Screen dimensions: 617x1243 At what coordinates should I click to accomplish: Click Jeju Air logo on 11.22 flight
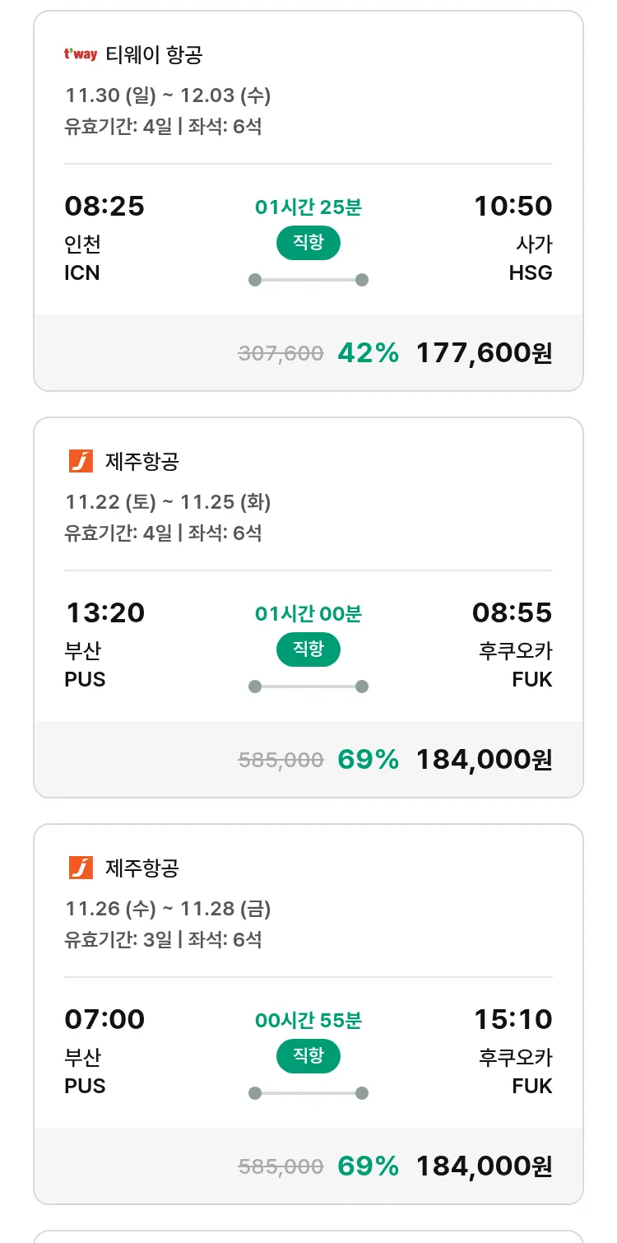click(81, 461)
